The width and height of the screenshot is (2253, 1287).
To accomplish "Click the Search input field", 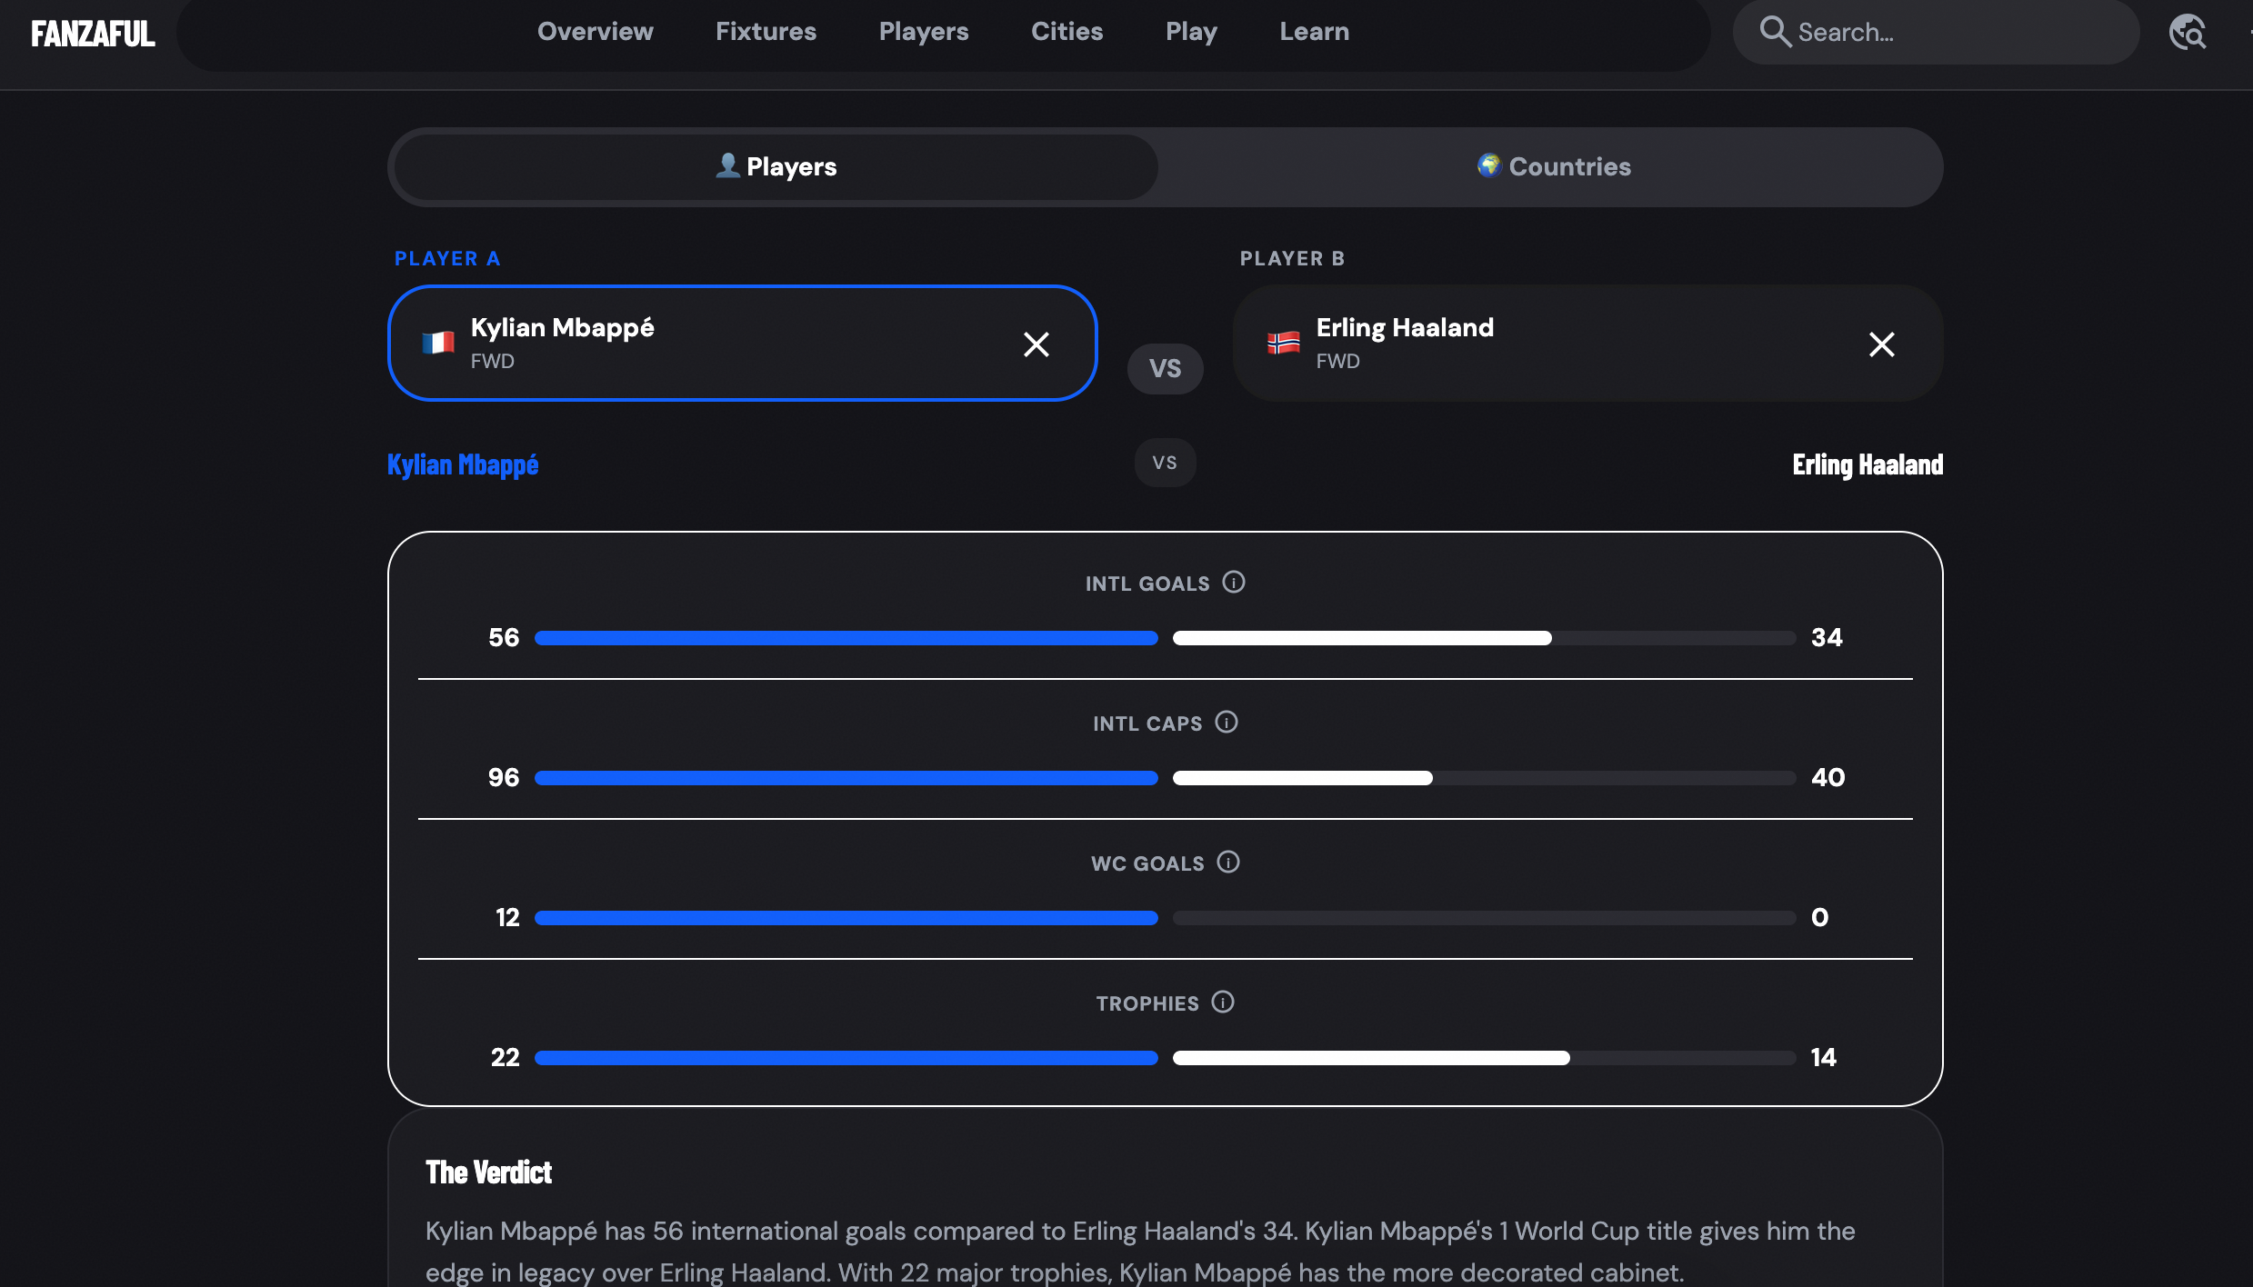I will tap(1936, 33).
